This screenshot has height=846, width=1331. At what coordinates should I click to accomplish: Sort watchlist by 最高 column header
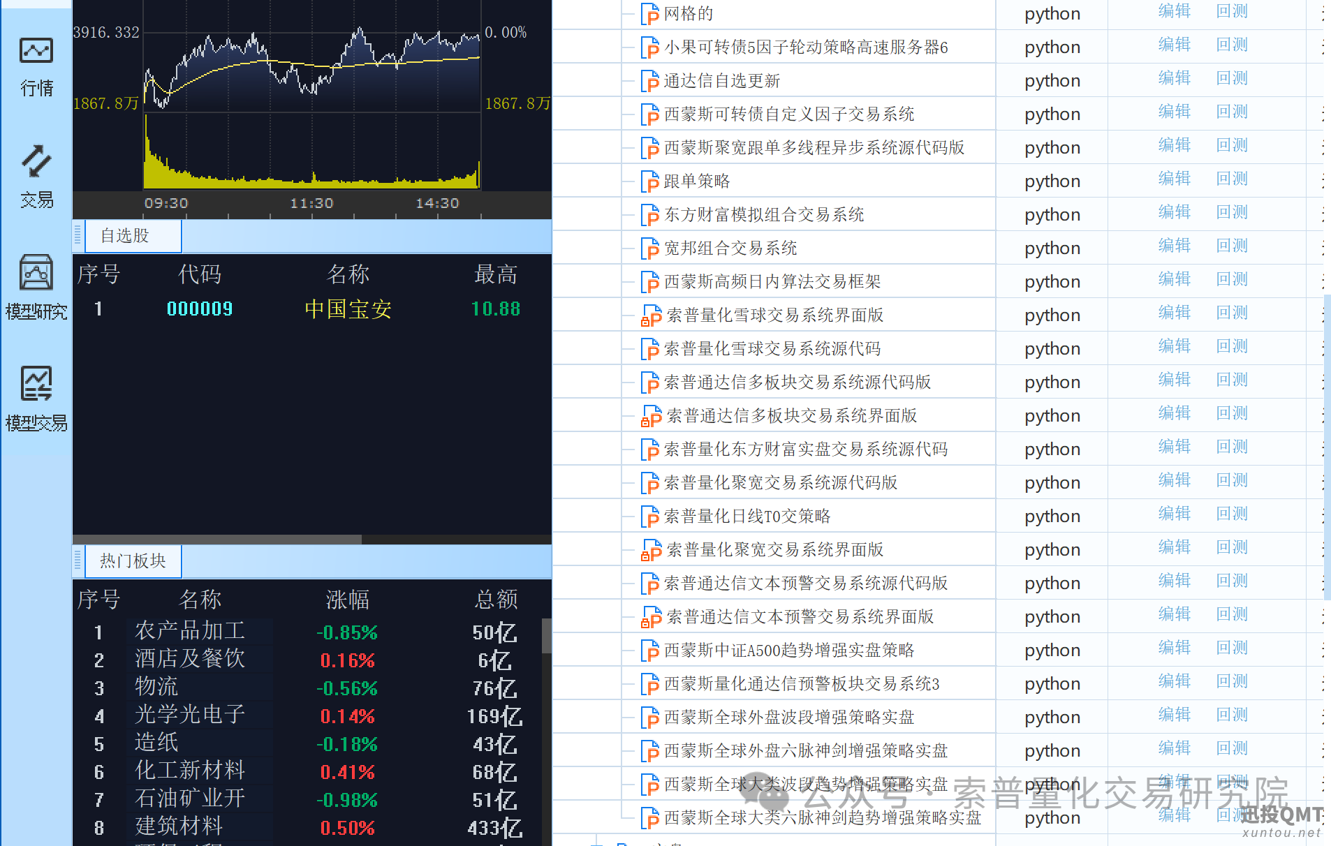[495, 274]
